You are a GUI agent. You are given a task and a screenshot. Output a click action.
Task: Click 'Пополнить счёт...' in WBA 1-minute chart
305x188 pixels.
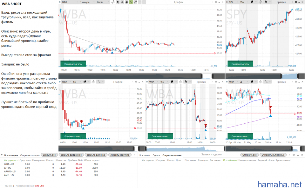coord(73,64)
